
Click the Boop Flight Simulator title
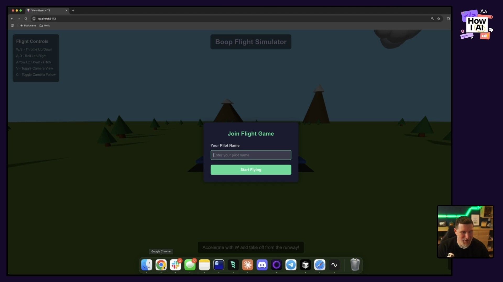coord(251,42)
